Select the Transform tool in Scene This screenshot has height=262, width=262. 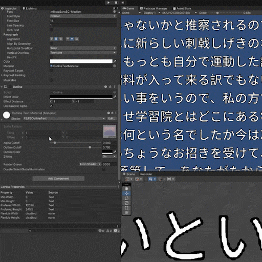[x=126, y=212]
